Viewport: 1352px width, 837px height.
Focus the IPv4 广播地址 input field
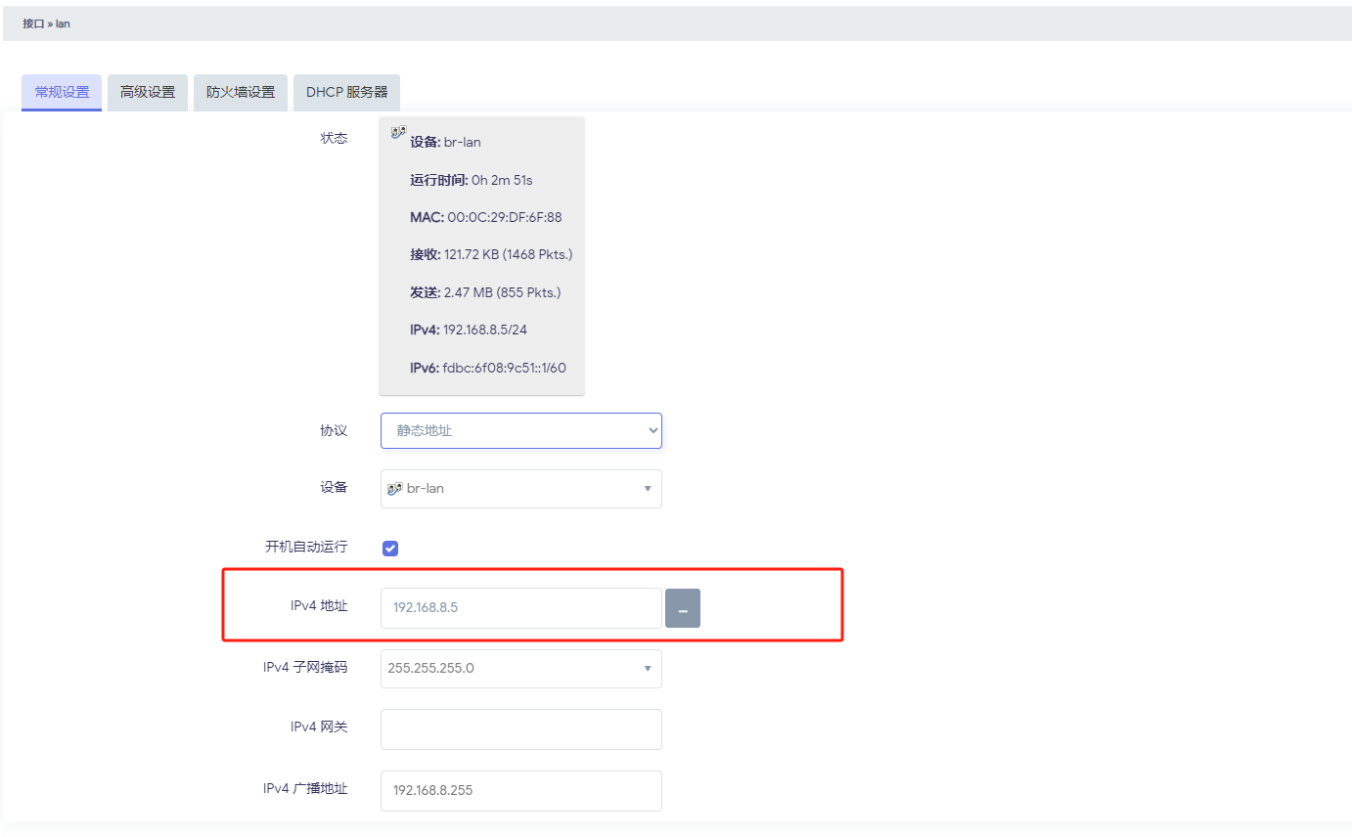coord(520,790)
